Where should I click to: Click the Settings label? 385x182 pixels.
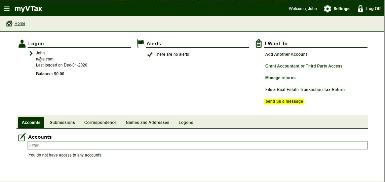pos(342,9)
